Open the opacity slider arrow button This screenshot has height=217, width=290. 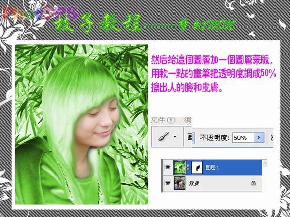(259, 137)
